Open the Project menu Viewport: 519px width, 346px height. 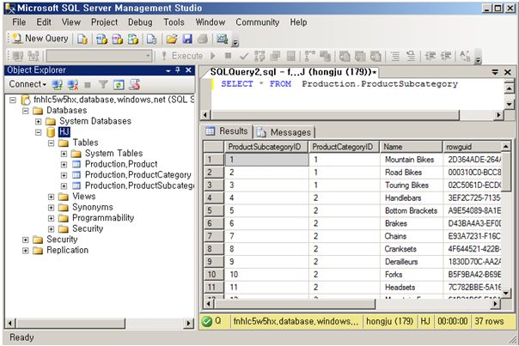104,22
